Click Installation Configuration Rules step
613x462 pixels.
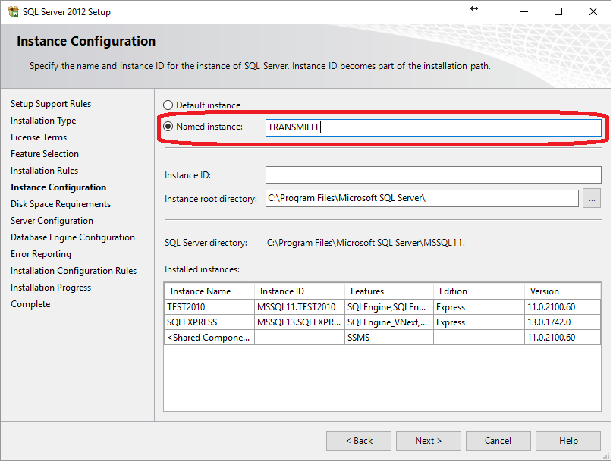point(74,271)
